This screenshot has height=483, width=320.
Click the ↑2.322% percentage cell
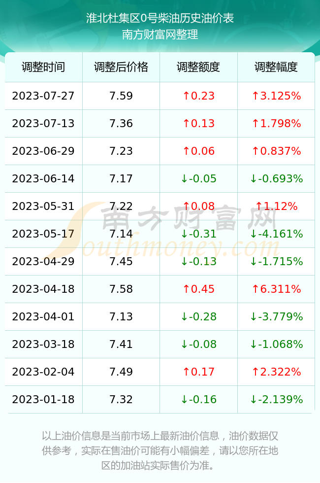tap(276, 372)
